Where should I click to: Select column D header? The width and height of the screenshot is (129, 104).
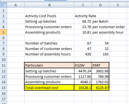(100, 5)
